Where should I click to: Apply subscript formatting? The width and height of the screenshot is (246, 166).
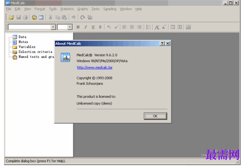tap(109, 27)
